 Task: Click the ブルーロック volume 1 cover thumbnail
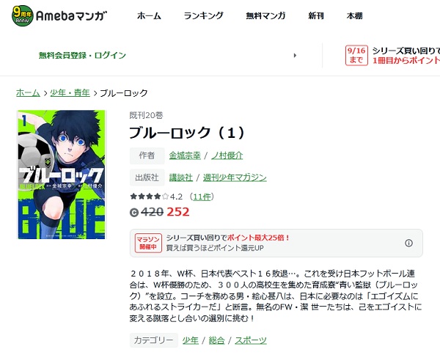click(62, 175)
